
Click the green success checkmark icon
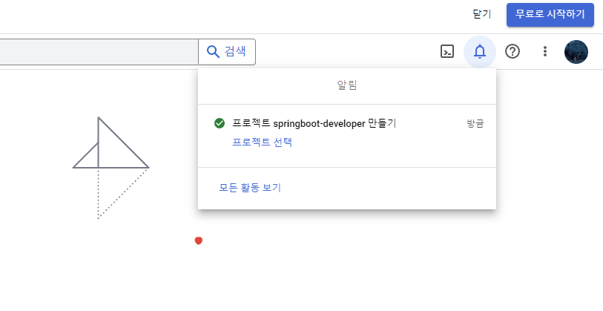220,123
